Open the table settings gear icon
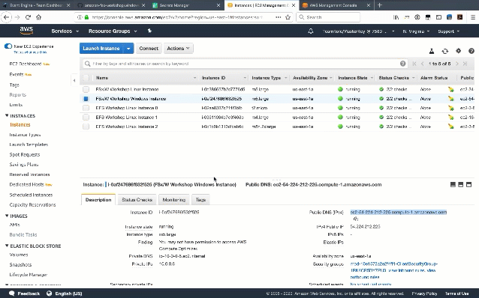The height and width of the screenshot is (298, 479). (x=458, y=51)
